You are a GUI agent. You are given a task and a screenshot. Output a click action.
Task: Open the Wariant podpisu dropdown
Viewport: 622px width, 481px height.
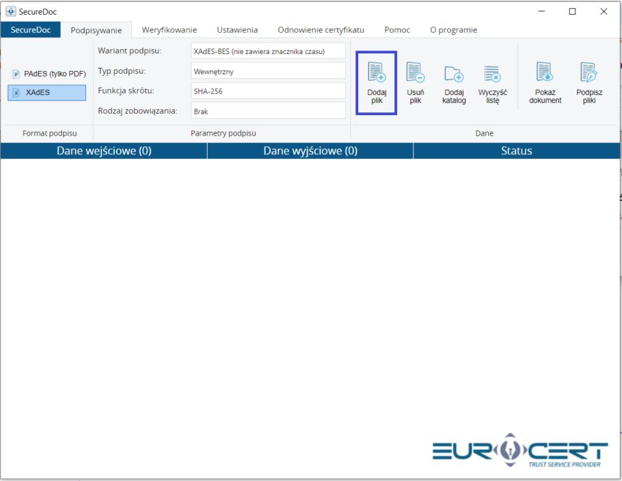tap(268, 51)
